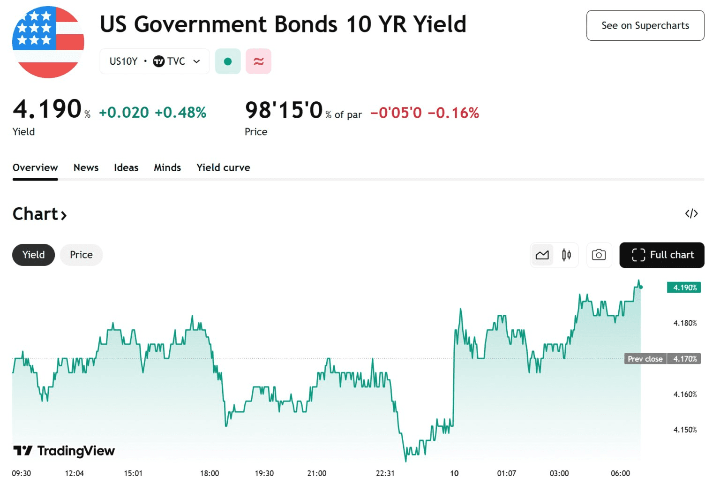Click the pink approximate-data wave icon

(258, 61)
